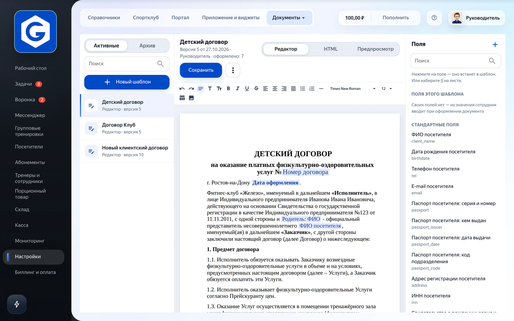
Task: Click the Сохранить button
Action: (201, 70)
